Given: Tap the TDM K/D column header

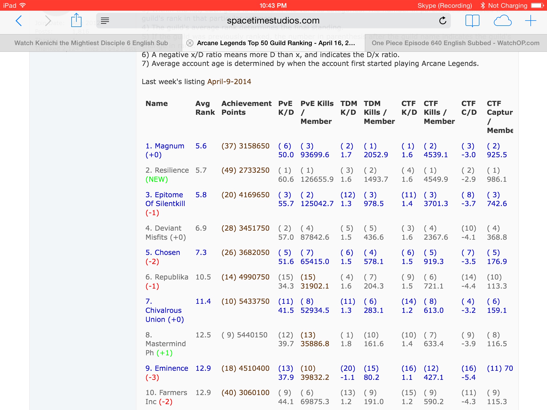Looking at the screenshot, I should point(349,108).
